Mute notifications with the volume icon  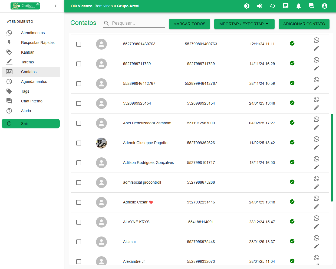coord(259,6)
